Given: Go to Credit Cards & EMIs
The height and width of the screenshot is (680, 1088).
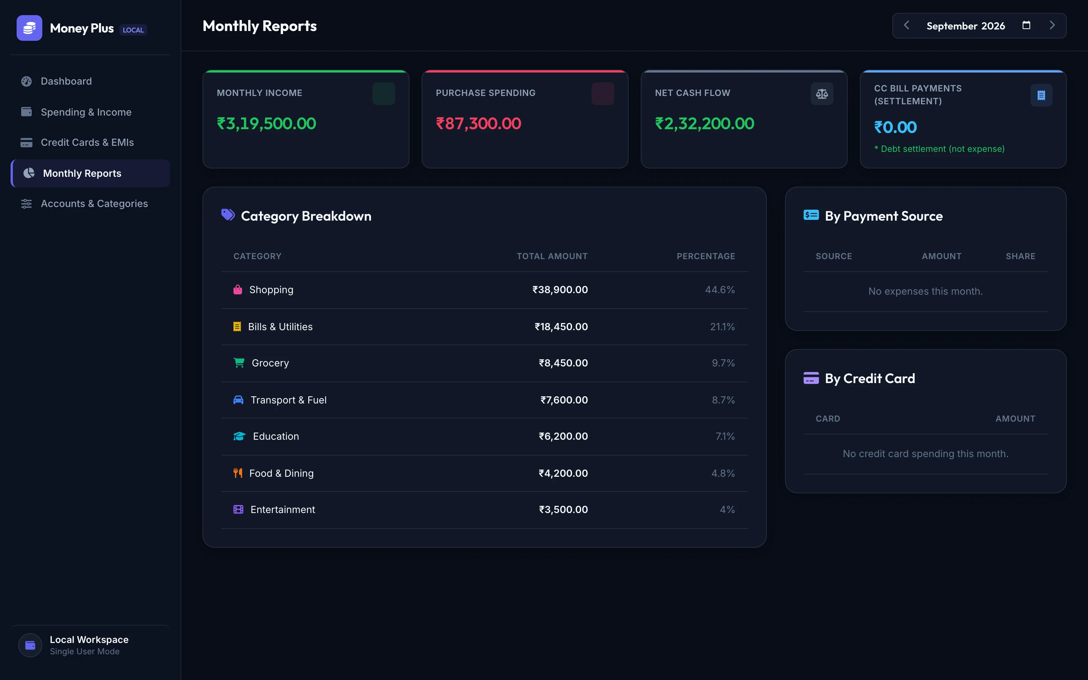Looking at the screenshot, I should (90, 142).
